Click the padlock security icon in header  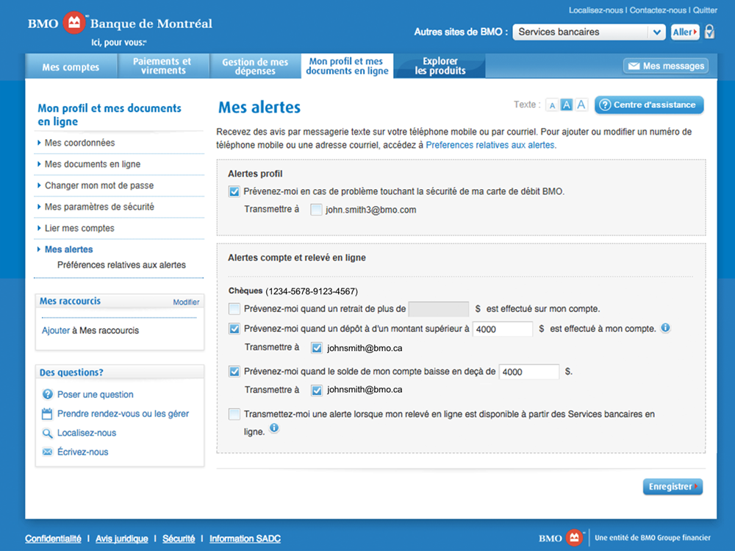pyautogui.click(x=709, y=32)
